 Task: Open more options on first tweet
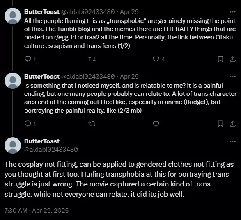pos(233,12)
